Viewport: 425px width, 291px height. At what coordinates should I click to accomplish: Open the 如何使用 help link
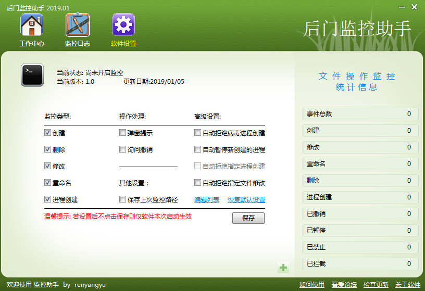(312, 285)
